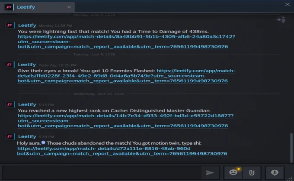The width and height of the screenshot is (294, 181).
Task: Start voice chat with the microphone icon
Action: [x=275, y=172]
